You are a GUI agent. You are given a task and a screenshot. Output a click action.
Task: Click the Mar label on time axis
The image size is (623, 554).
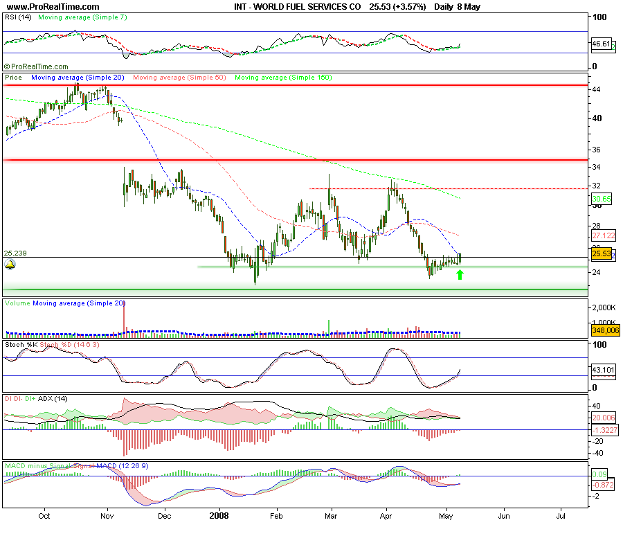[x=331, y=516]
